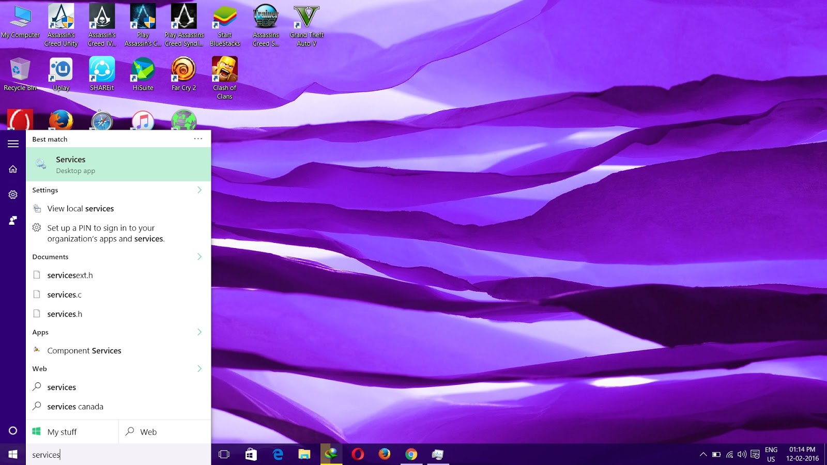The image size is (827, 465).
Task: Select the Uplay desktop shortcut
Action: (x=61, y=74)
